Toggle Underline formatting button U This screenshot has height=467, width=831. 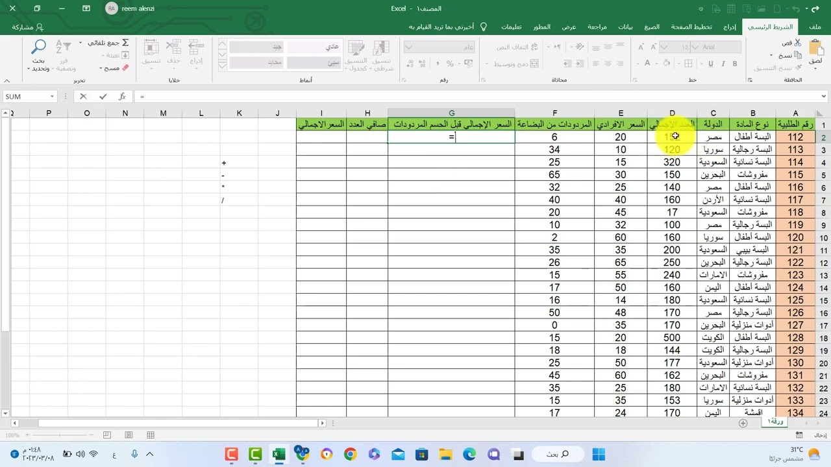711,64
